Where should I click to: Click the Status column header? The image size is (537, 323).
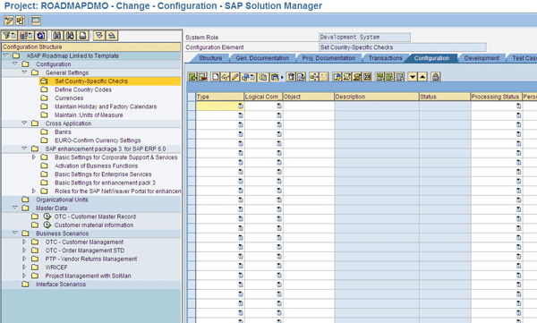(445, 97)
